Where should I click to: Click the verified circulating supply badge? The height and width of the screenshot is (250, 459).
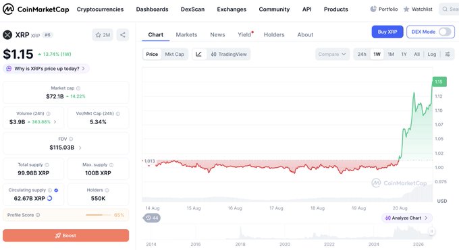(x=56, y=190)
